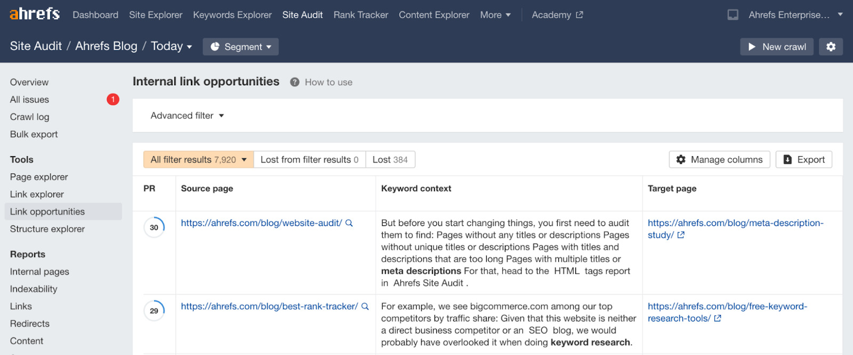
Task: Open the Today crawl date dropdown
Action: (171, 46)
